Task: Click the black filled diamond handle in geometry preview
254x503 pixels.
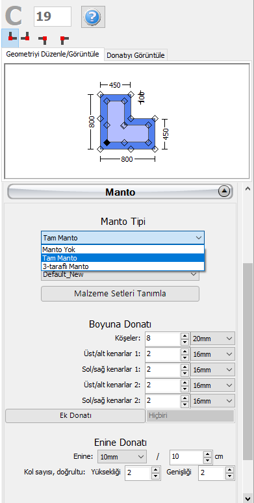Action: tap(107, 143)
